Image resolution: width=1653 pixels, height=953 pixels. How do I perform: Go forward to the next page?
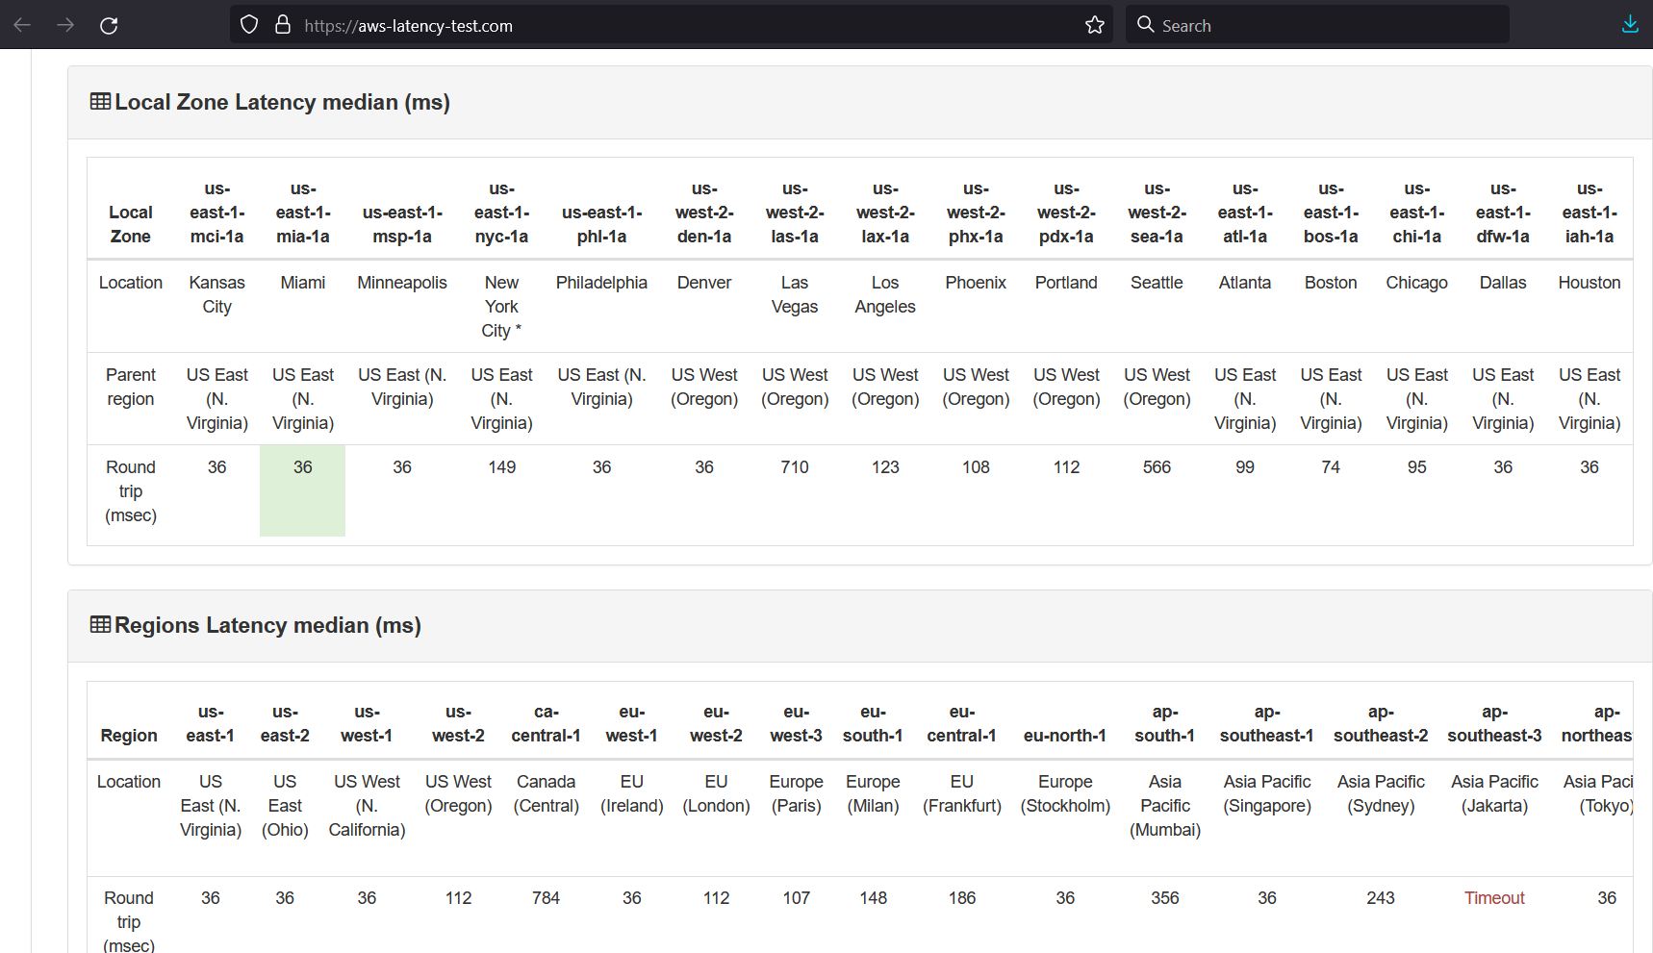point(65,25)
